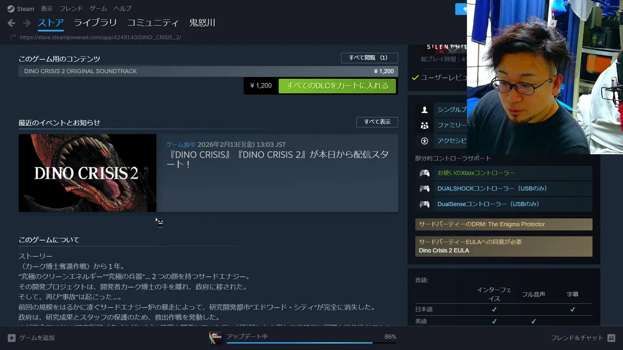Open the ヘルプ menu

(x=123, y=9)
